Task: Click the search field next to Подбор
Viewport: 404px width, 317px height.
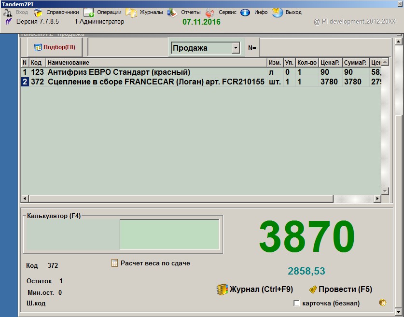Action: pyautogui.click(x=128, y=47)
